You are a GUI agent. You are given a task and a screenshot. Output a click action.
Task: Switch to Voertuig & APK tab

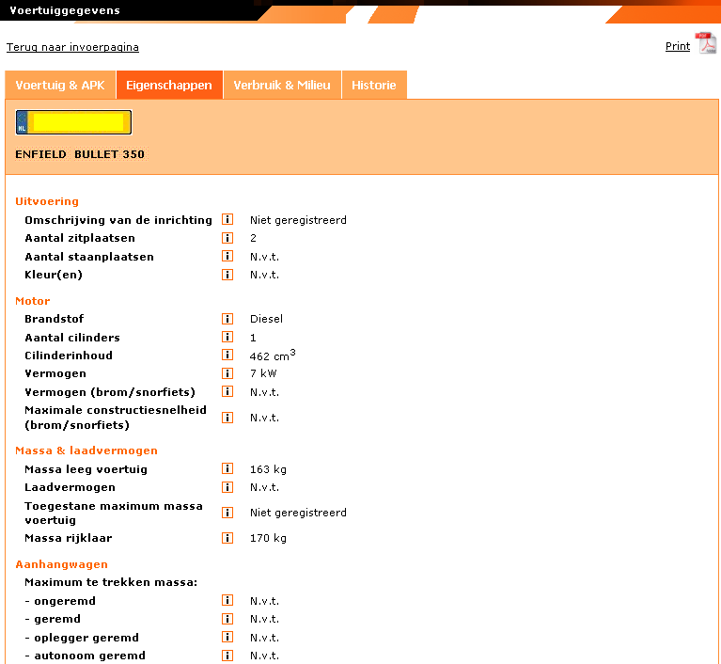coord(60,85)
